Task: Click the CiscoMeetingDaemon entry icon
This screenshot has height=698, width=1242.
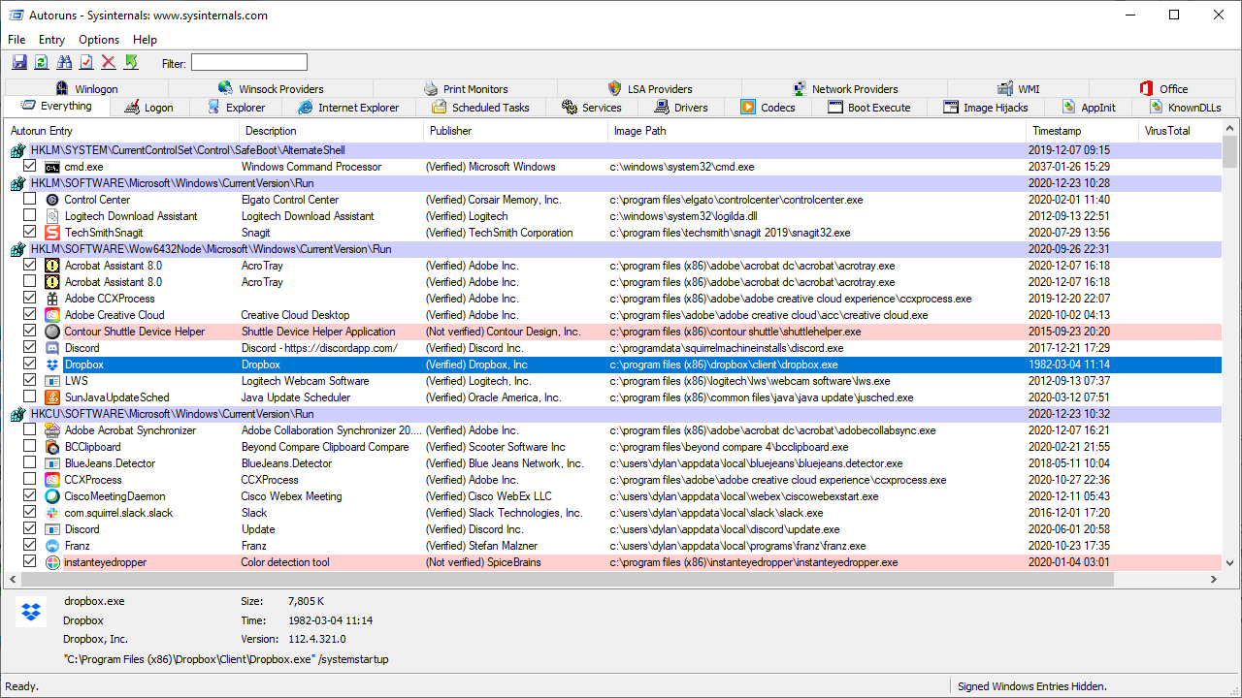Action: pyautogui.click(x=52, y=496)
